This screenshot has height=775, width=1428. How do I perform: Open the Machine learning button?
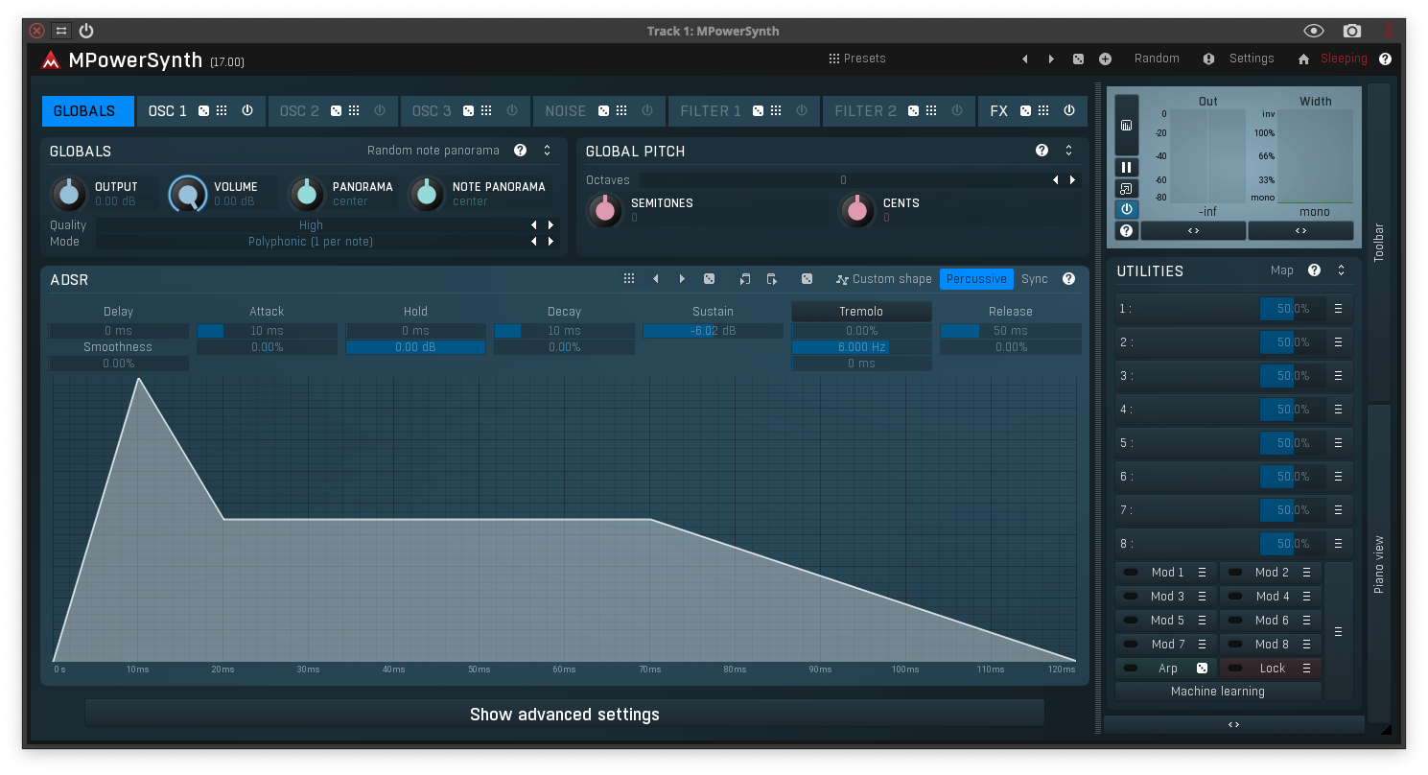click(x=1217, y=692)
